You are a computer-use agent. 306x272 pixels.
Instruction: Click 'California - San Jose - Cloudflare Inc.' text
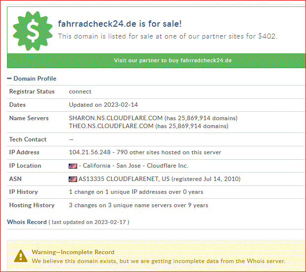click(x=135, y=166)
